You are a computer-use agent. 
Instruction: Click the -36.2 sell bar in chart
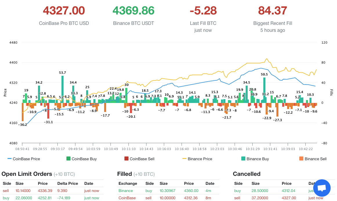click(23, 112)
